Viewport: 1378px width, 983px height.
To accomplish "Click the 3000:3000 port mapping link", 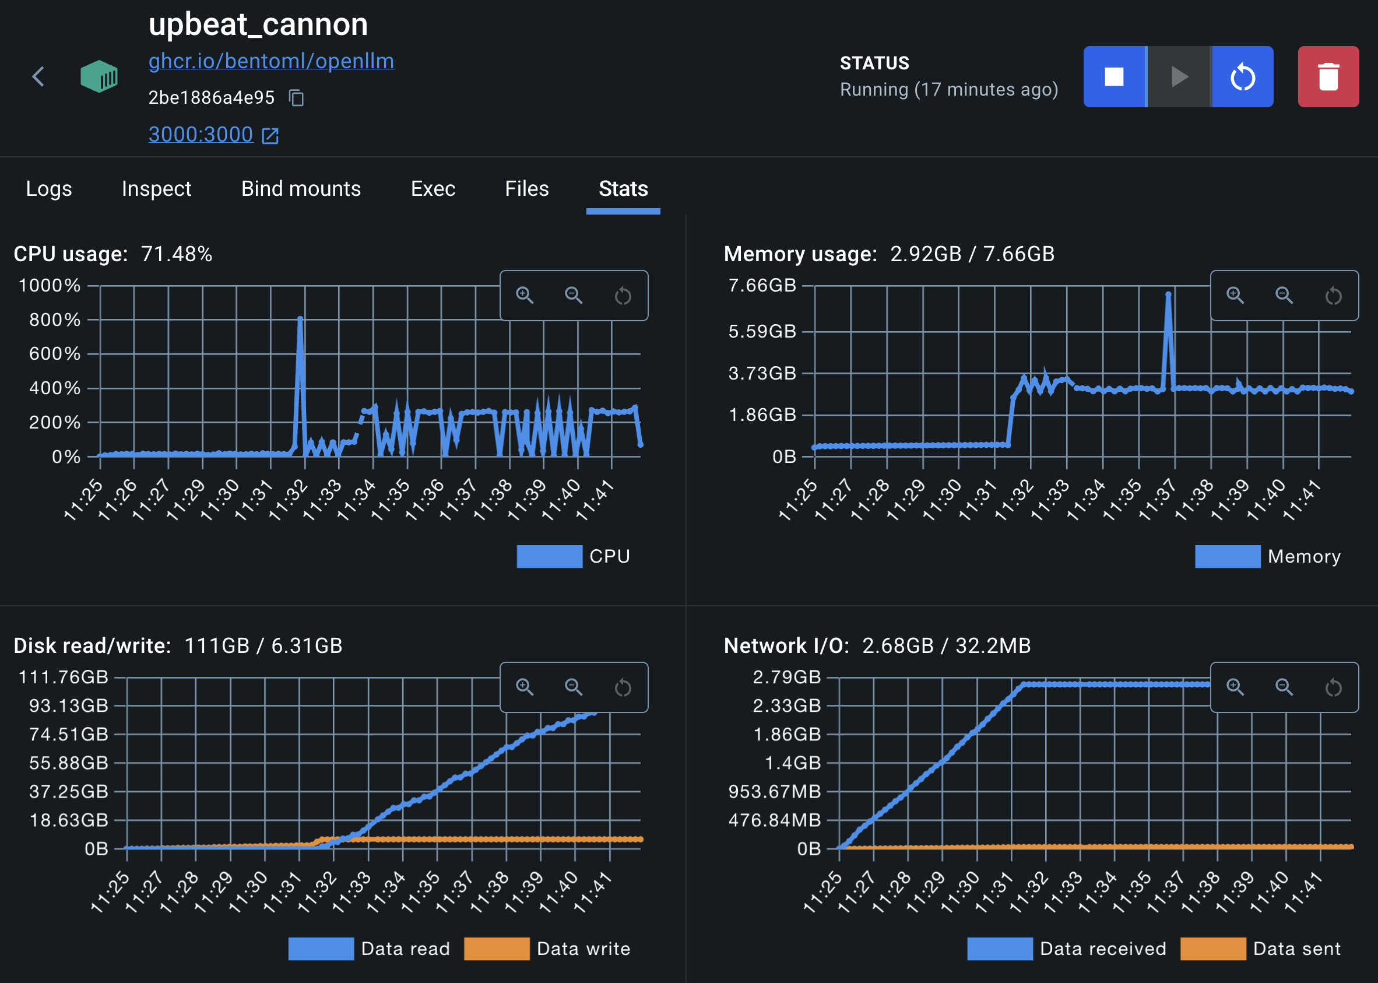I will 201,134.
